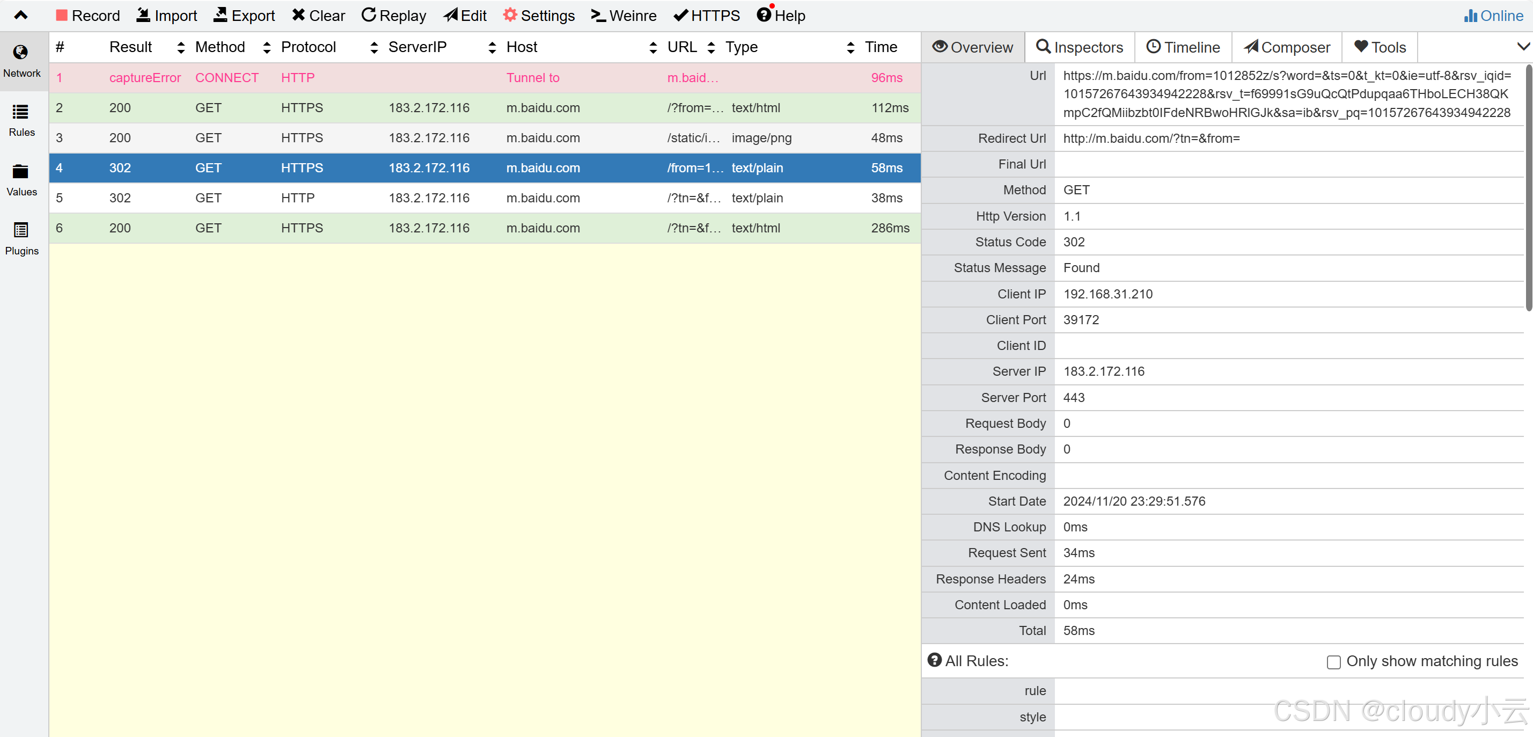
Task: Click the Export button
Action: click(x=244, y=16)
